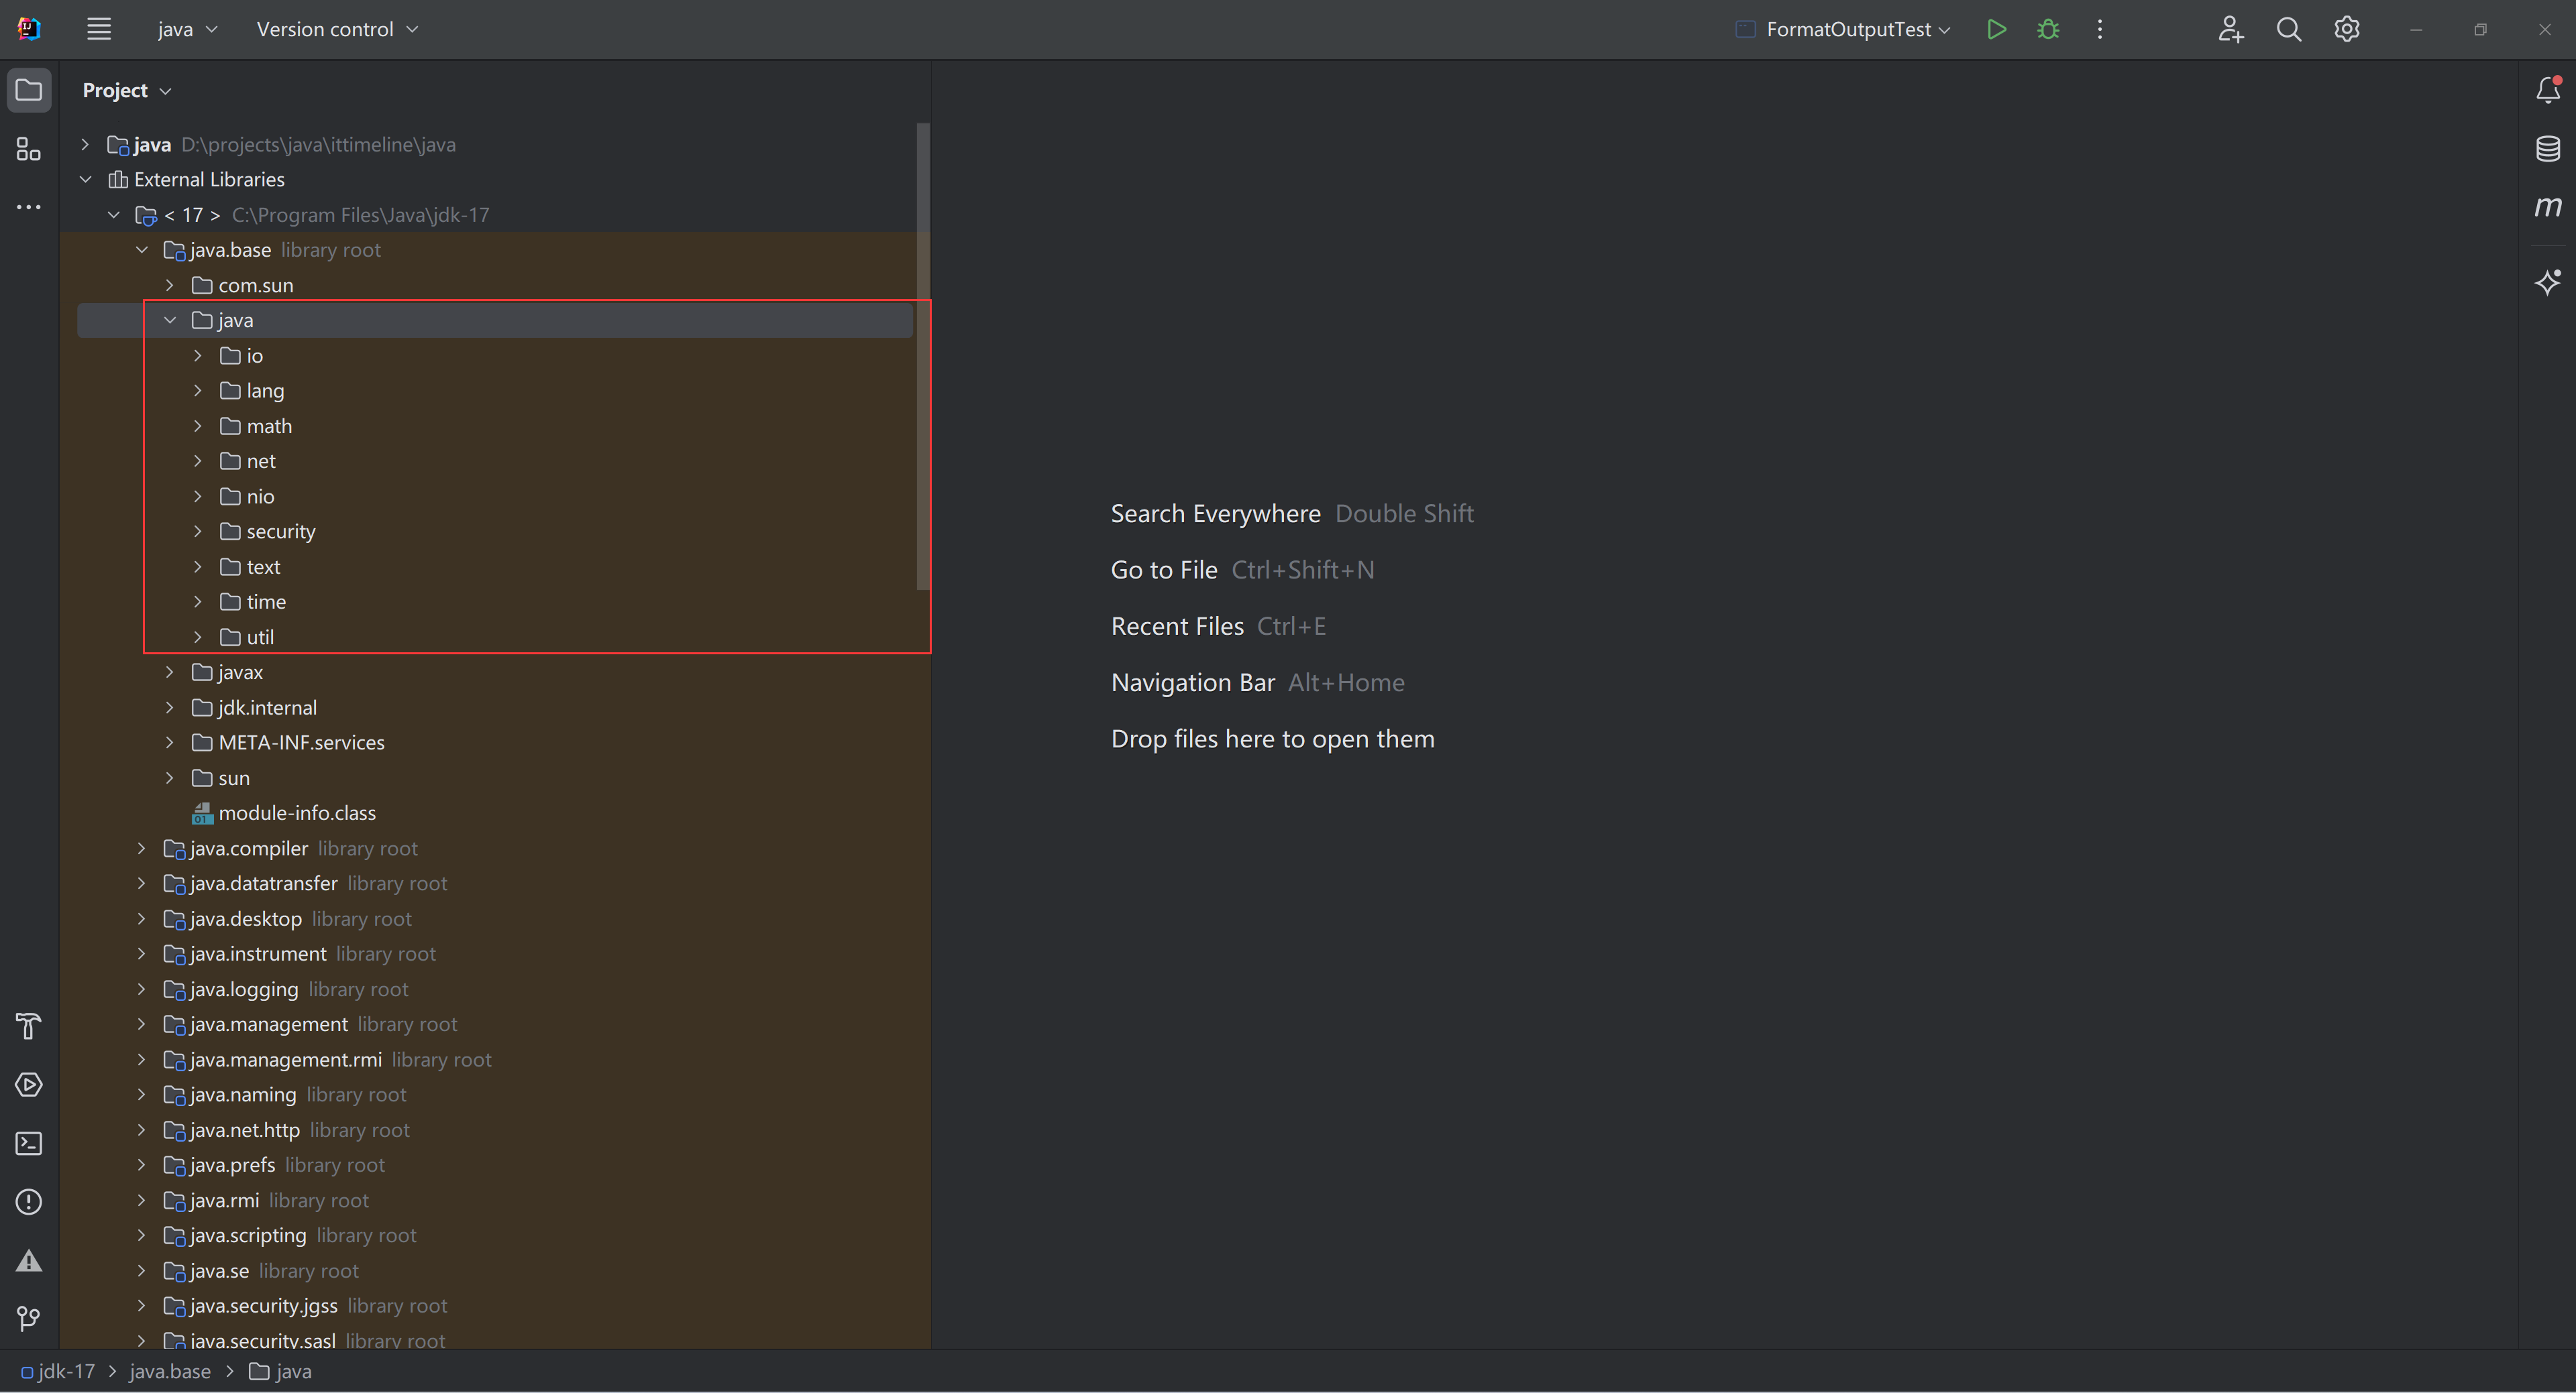Select java.scripting library root
This screenshot has width=2576, height=1393.
pos(290,1236)
